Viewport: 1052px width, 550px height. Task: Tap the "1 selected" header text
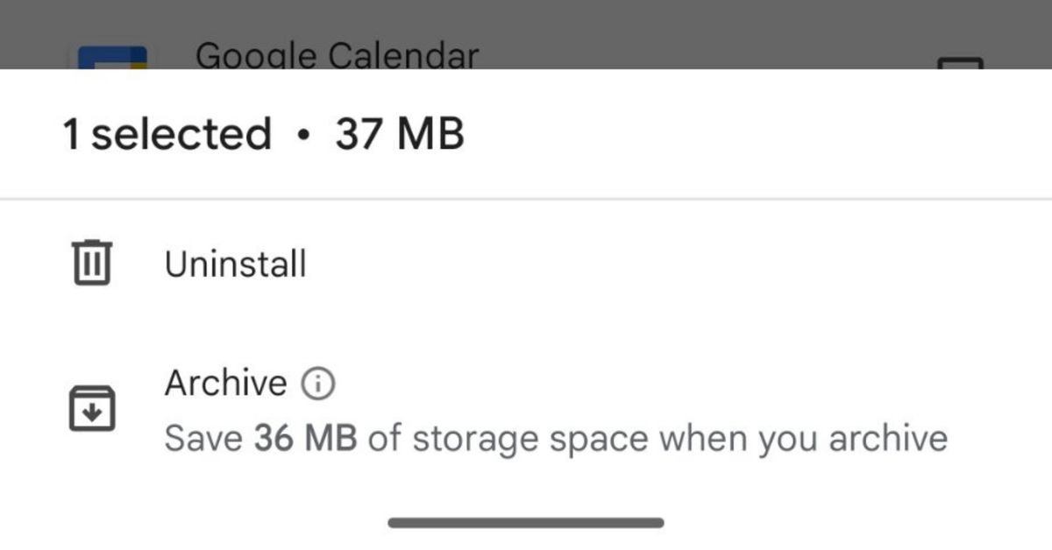(167, 135)
